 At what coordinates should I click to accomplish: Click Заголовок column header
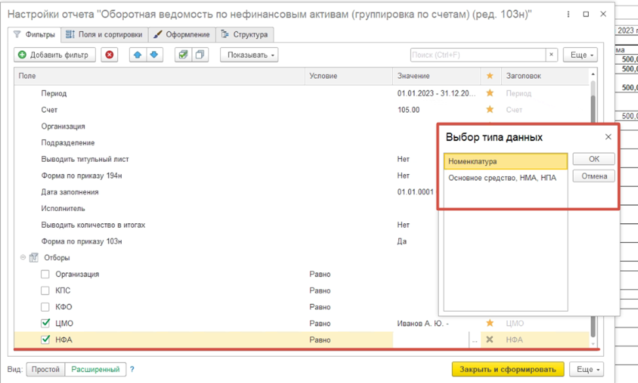tap(545, 76)
